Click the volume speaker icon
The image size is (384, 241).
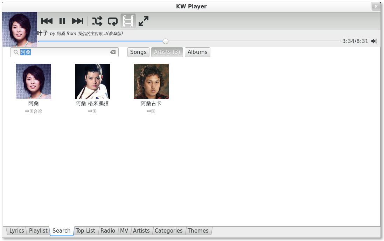pos(374,41)
